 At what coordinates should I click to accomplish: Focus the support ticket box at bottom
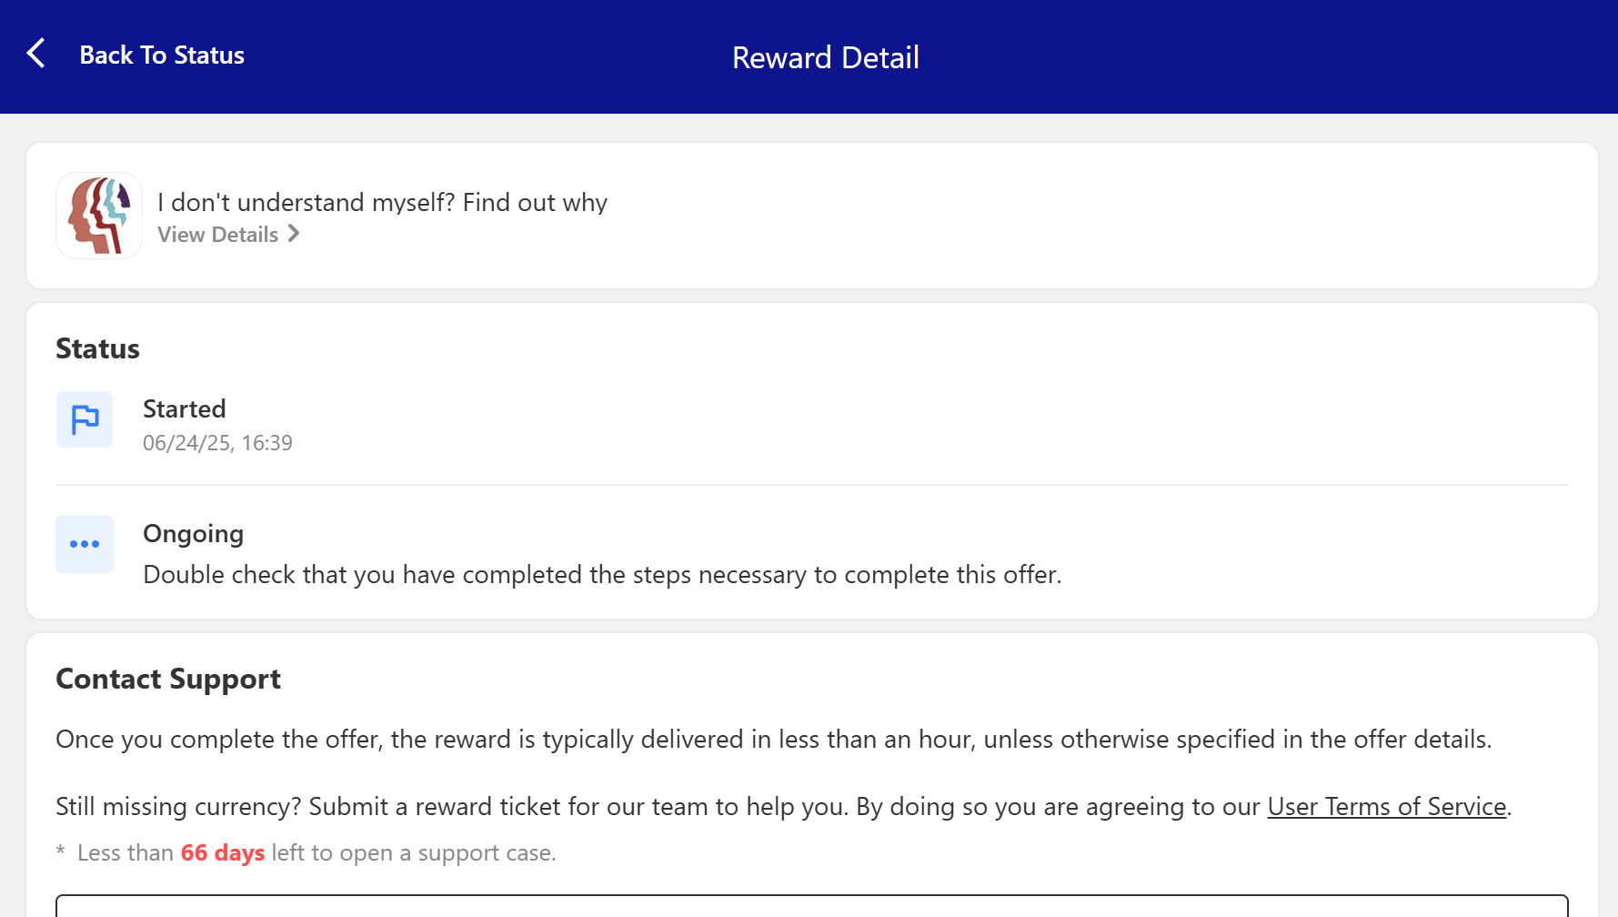pos(811,906)
